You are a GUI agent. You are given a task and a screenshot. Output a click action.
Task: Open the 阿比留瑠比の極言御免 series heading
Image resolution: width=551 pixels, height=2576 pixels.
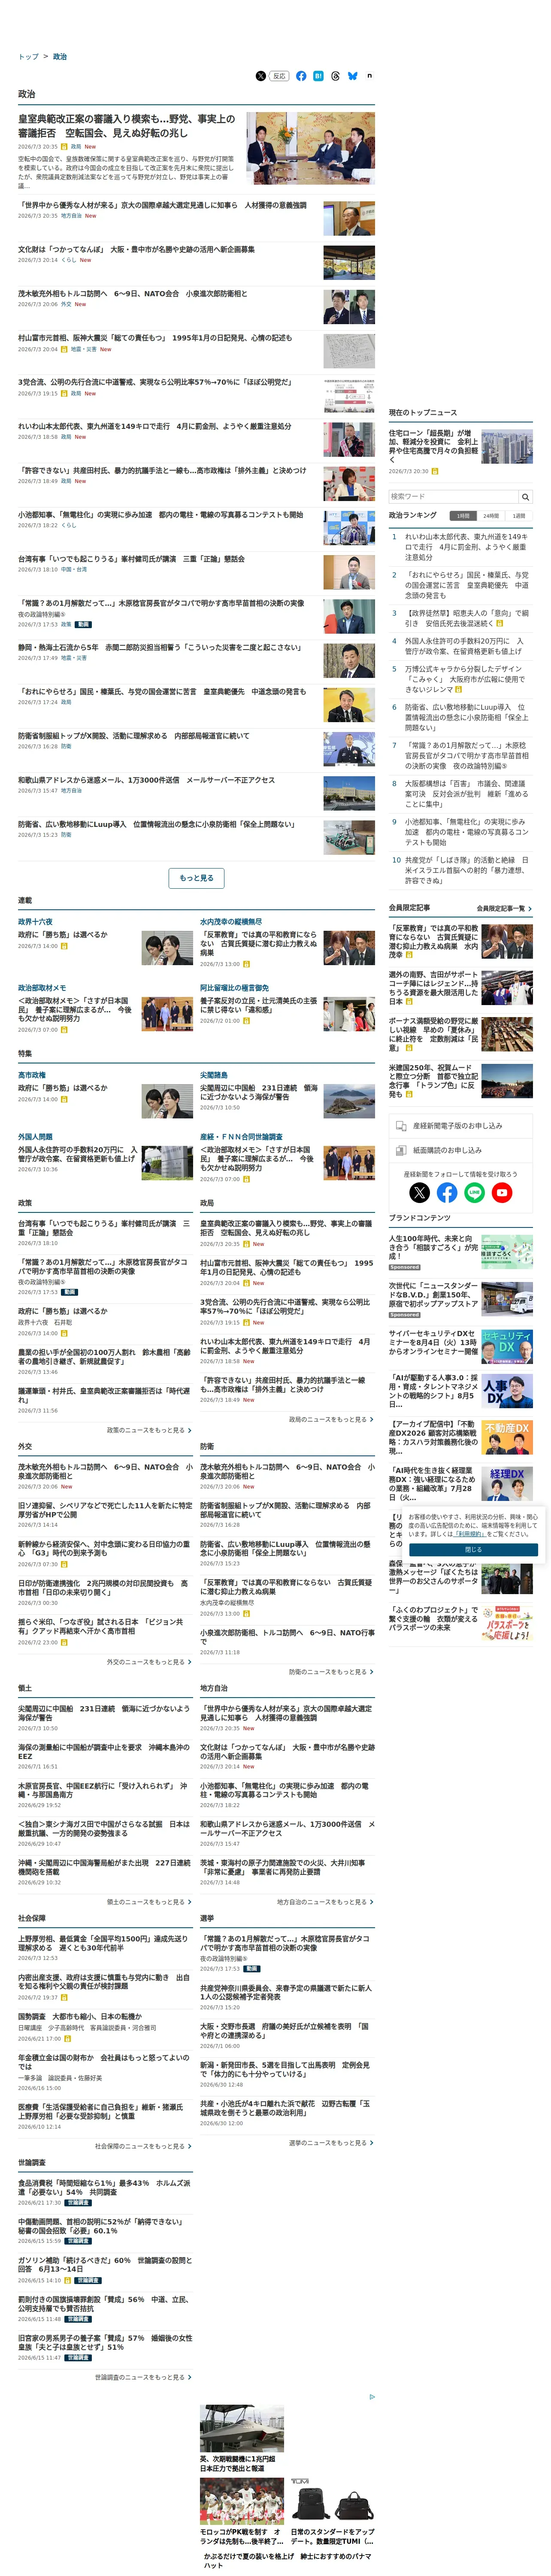click(x=234, y=988)
